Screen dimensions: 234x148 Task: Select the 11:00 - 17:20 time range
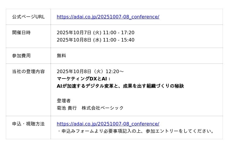pos(118,33)
